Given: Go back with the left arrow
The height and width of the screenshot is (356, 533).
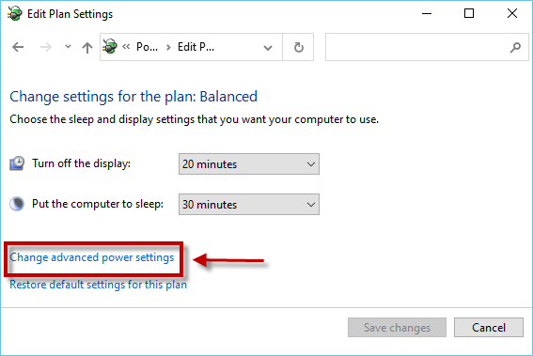Looking at the screenshot, I should (18, 47).
